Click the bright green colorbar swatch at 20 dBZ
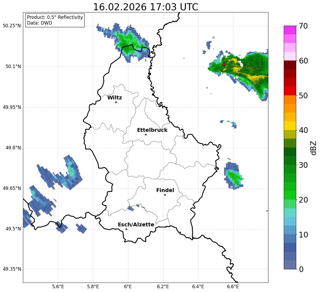This screenshot has width=320, height=292. [x=290, y=195]
